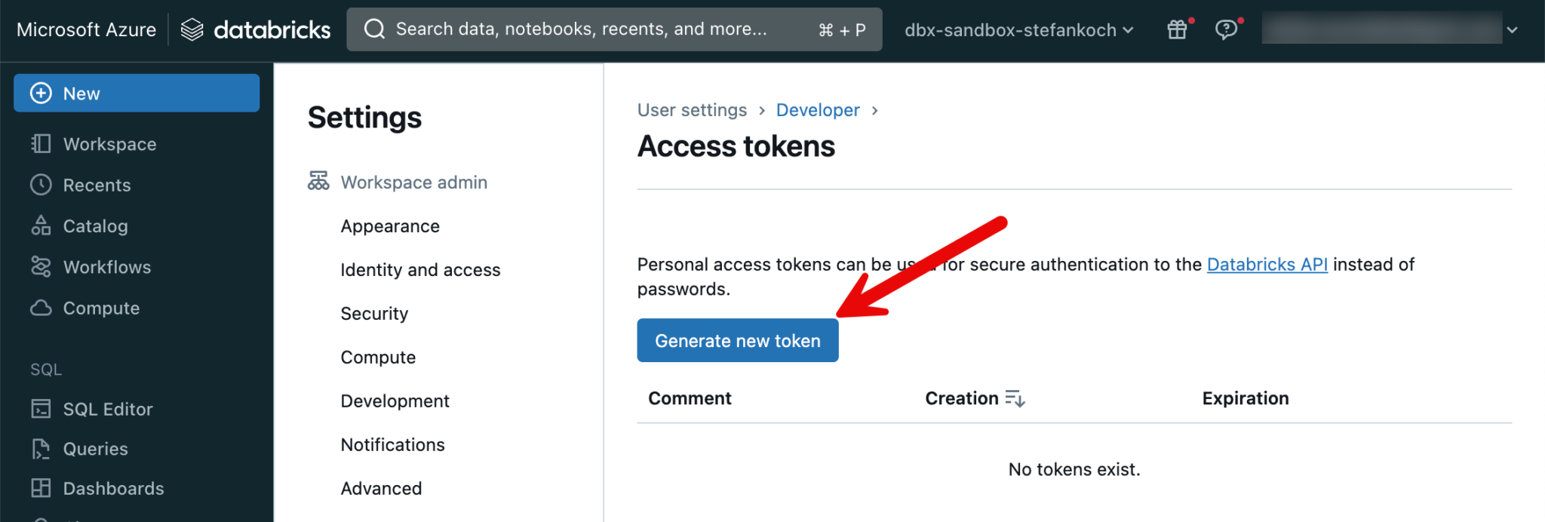Click the Catalog shapes icon
This screenshot has height=522, width=1545.
pos(41,226)
